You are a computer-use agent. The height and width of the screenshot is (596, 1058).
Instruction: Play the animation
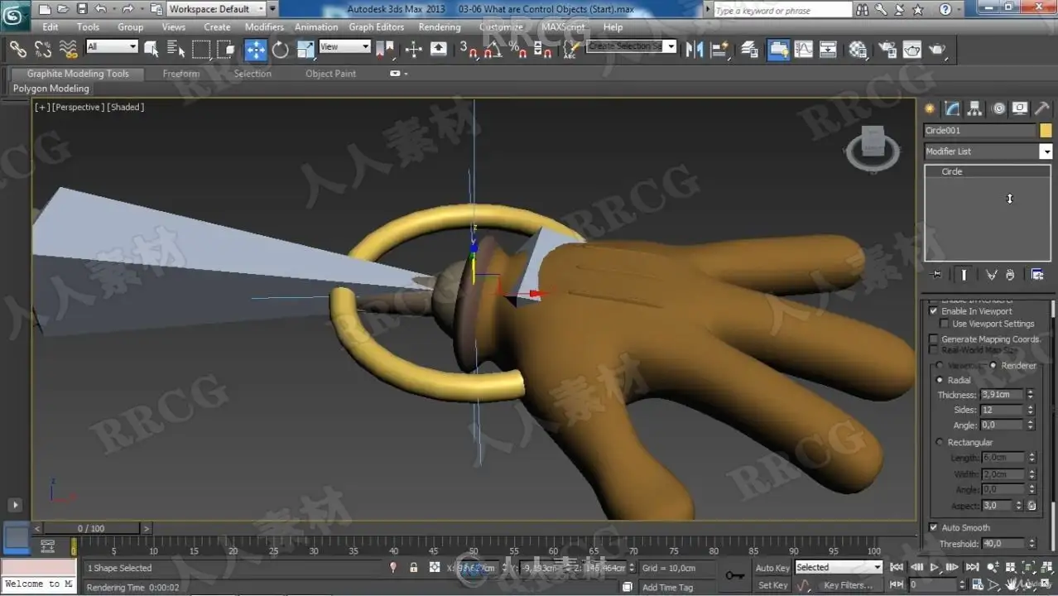coord(935,568)
